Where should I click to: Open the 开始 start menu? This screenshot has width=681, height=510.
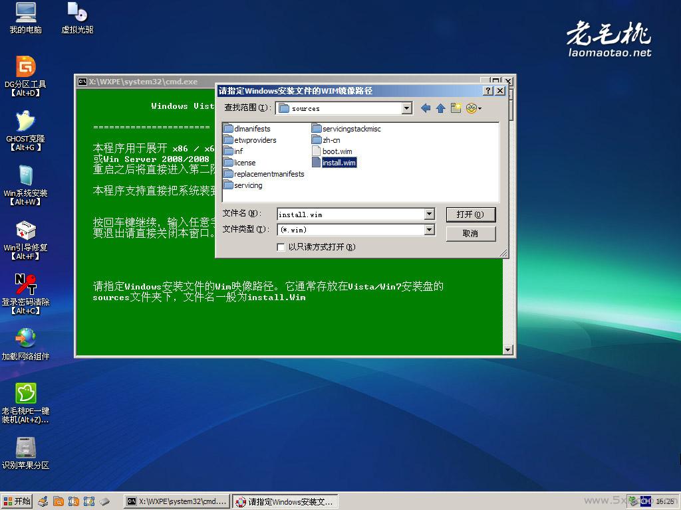pyautogui.click(x=17, y=501)
